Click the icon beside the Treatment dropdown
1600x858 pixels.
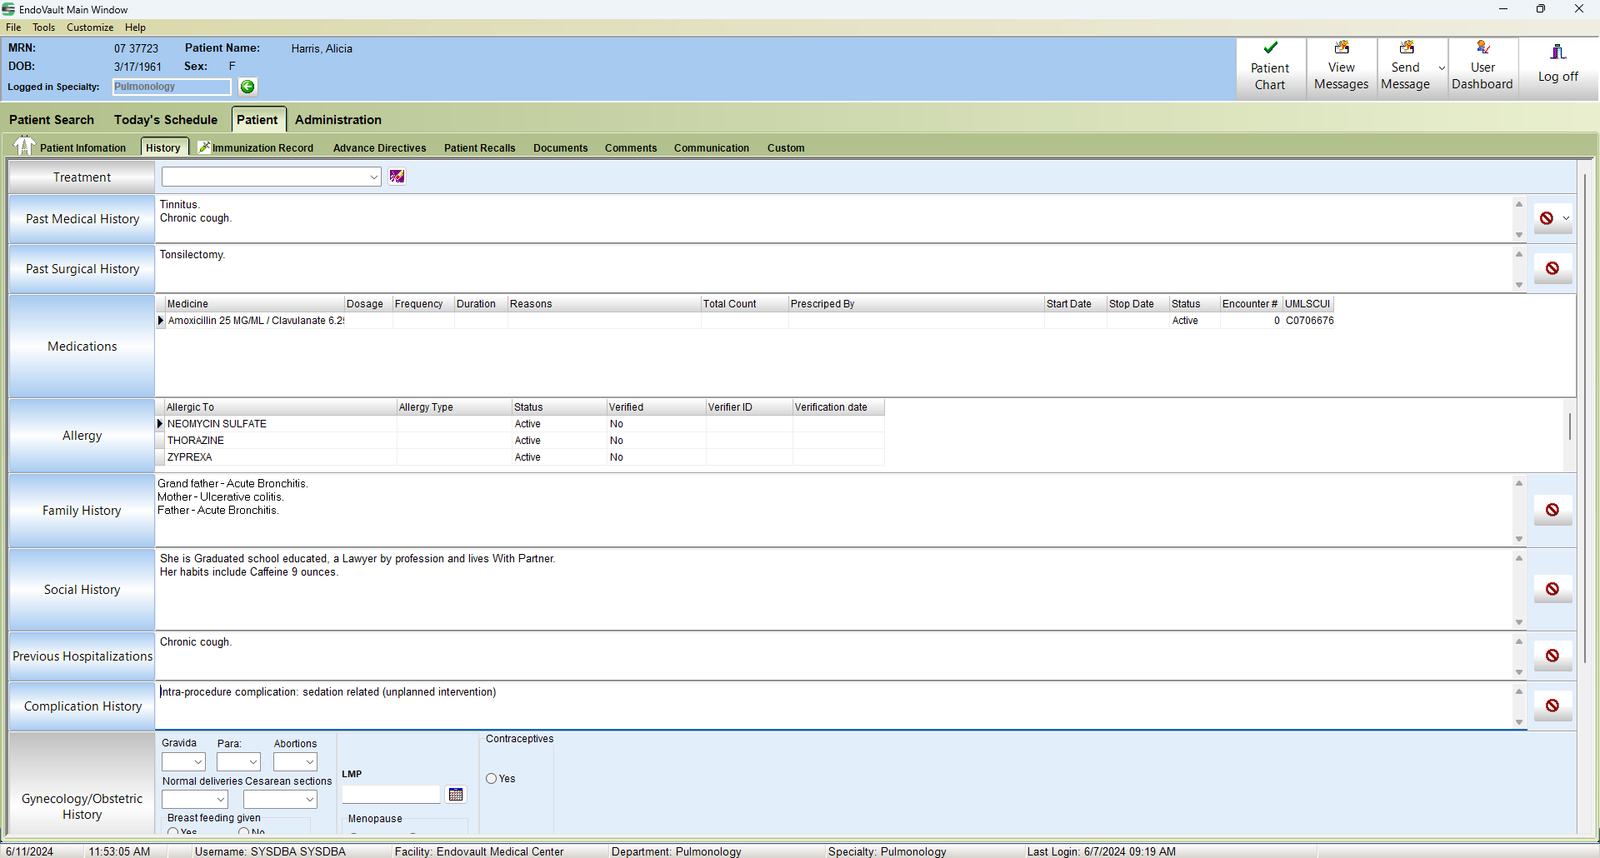tap(397, 177)
